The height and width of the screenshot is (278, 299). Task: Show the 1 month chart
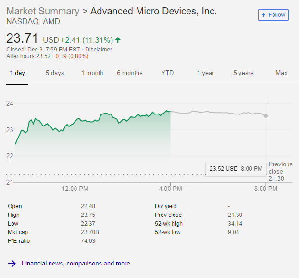[x=92, y=73]
